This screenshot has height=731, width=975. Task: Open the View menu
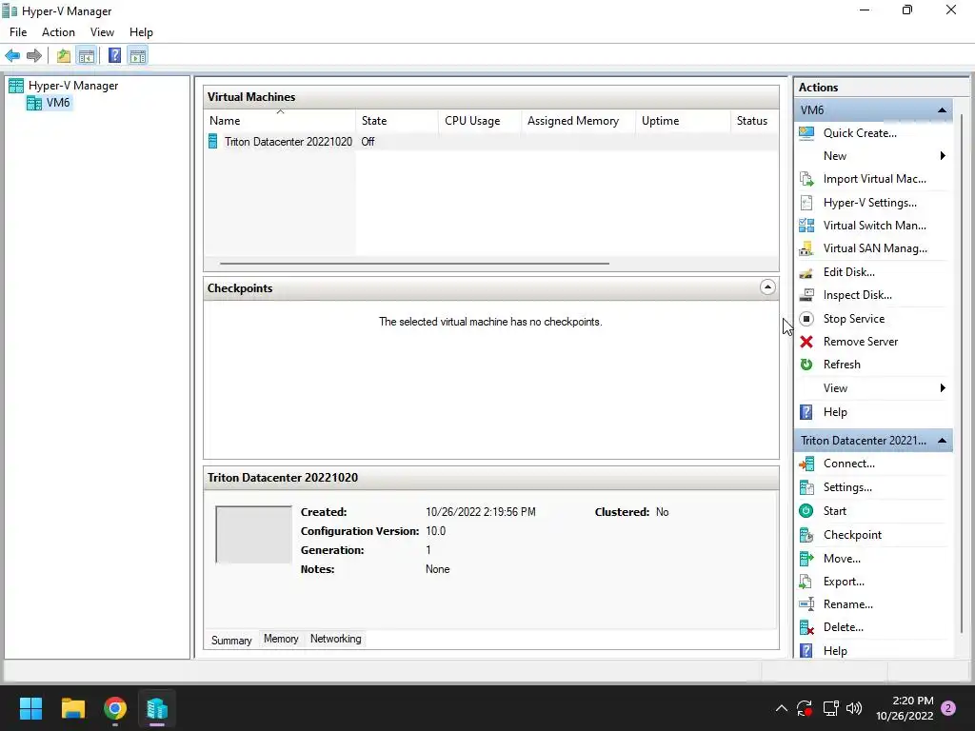102,32
